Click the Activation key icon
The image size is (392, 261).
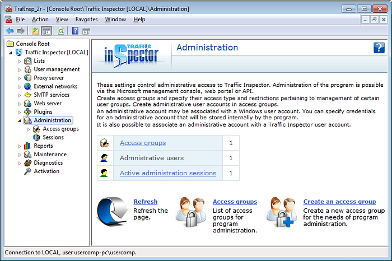(x=28, y=171)
